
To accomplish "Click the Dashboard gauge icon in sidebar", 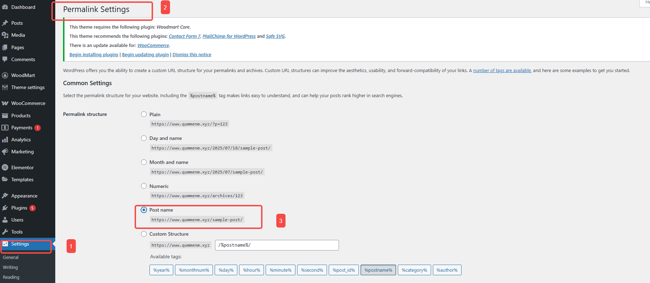I will point(5,7).
